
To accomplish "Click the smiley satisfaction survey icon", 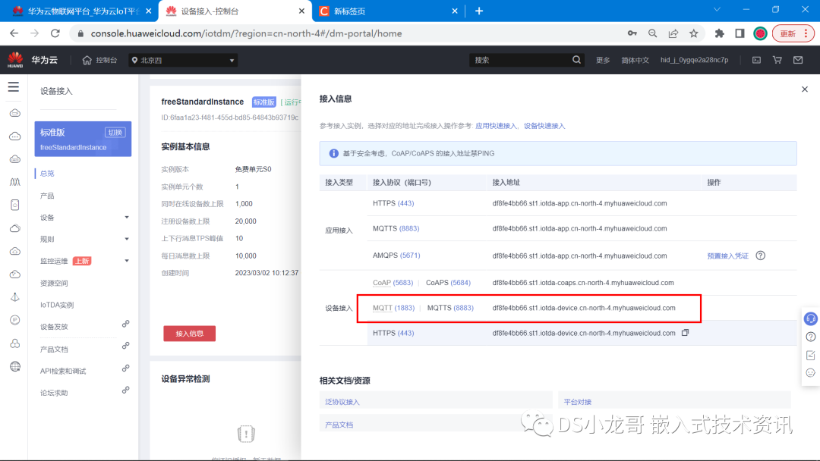I will click(x=810, y=372).
